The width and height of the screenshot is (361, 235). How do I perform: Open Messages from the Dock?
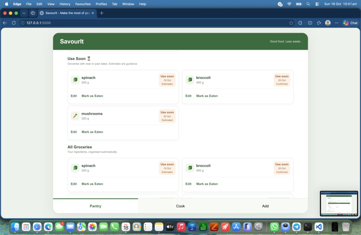(59, 227)
